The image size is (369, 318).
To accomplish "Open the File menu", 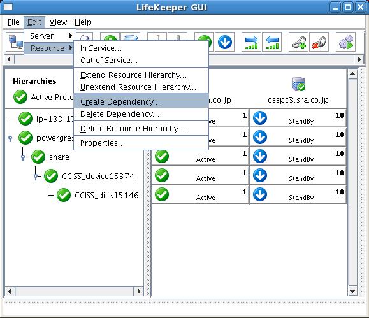I will point(13,22).
